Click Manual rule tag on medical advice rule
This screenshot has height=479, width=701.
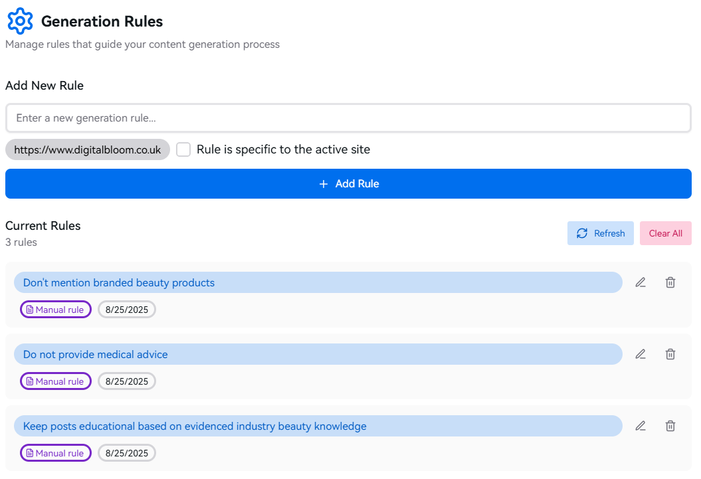(56, 381)
